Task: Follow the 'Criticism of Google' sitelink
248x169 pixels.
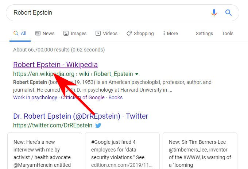Action: click(83, 97)
